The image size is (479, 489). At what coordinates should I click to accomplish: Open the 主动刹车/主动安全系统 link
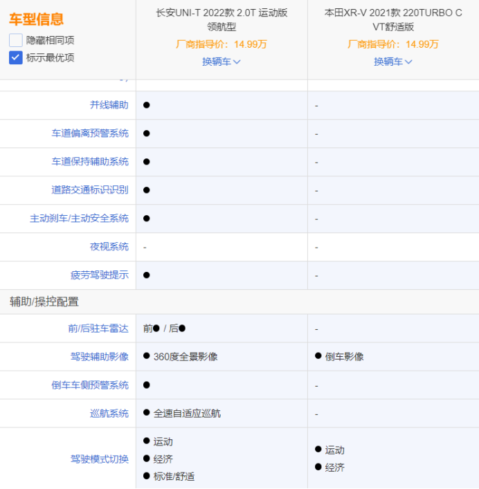[80, 219]
